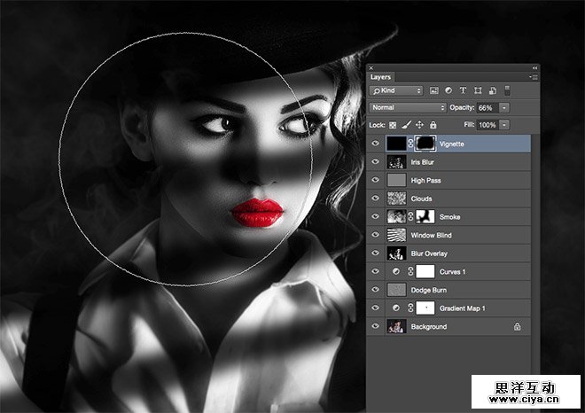Image resolution: width=585 pixels, height=413 pixels.
Task: Hide the Vignette layer
Action: [x=376, y=143]
